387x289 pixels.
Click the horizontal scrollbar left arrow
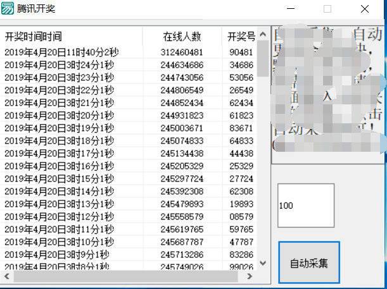tap(6, 277)
